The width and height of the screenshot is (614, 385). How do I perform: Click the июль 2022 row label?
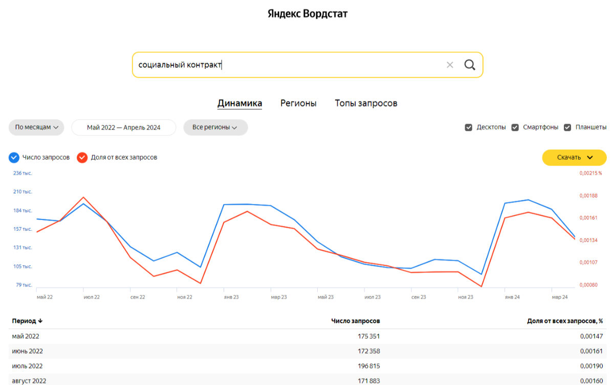28,366
